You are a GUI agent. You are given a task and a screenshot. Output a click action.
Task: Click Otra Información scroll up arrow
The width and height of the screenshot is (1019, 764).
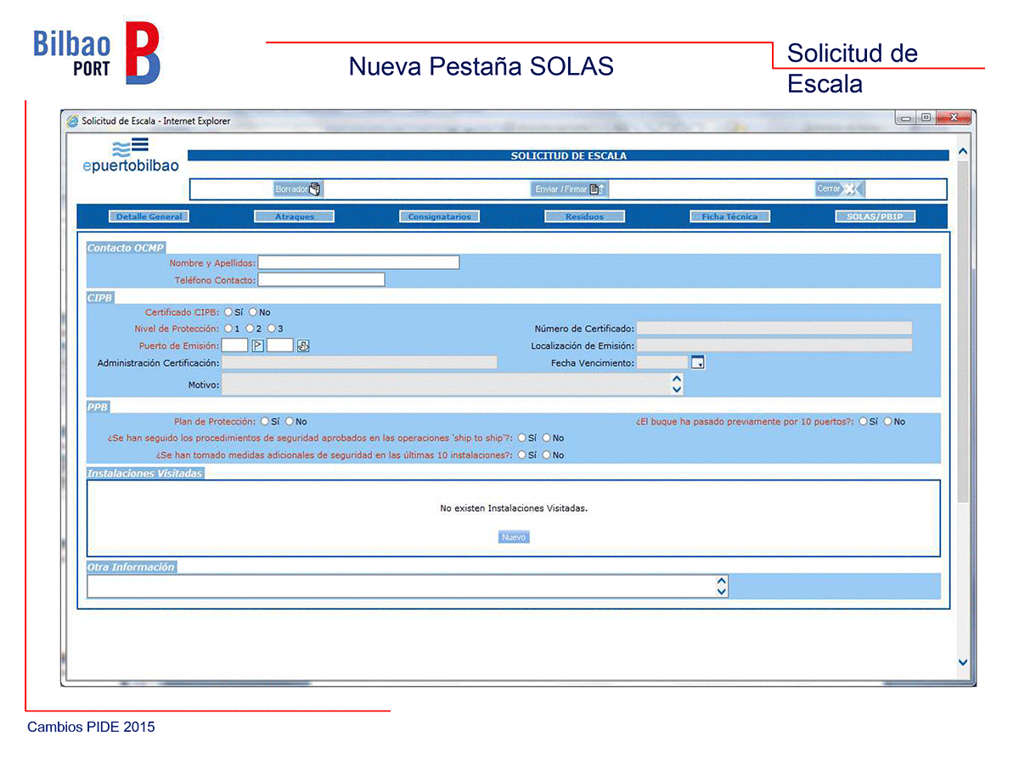(722, 581)
